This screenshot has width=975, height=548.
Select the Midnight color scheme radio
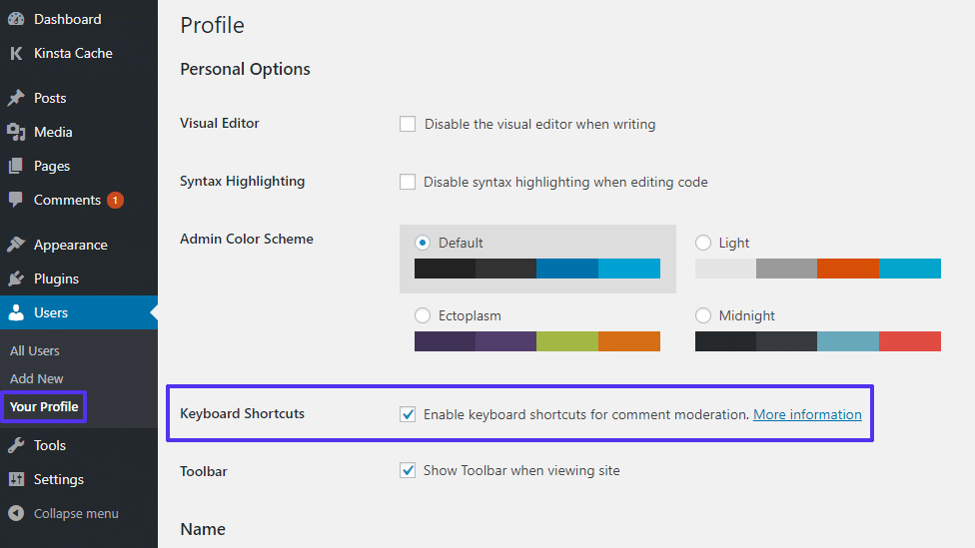[x=703, y=315]
